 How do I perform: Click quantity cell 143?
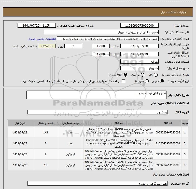[x=46, y=132]
